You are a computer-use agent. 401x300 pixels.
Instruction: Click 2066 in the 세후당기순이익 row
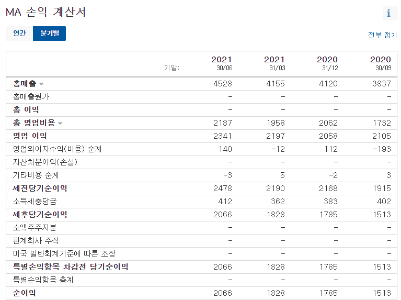point(223,215)
